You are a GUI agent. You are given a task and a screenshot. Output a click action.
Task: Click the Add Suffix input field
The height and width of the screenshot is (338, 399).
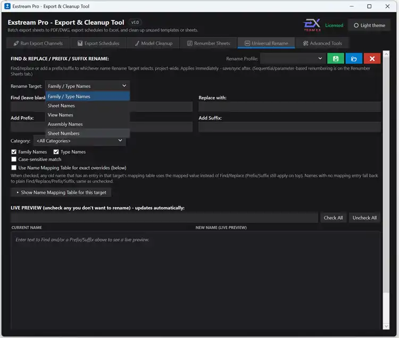[x=289, y=127]
